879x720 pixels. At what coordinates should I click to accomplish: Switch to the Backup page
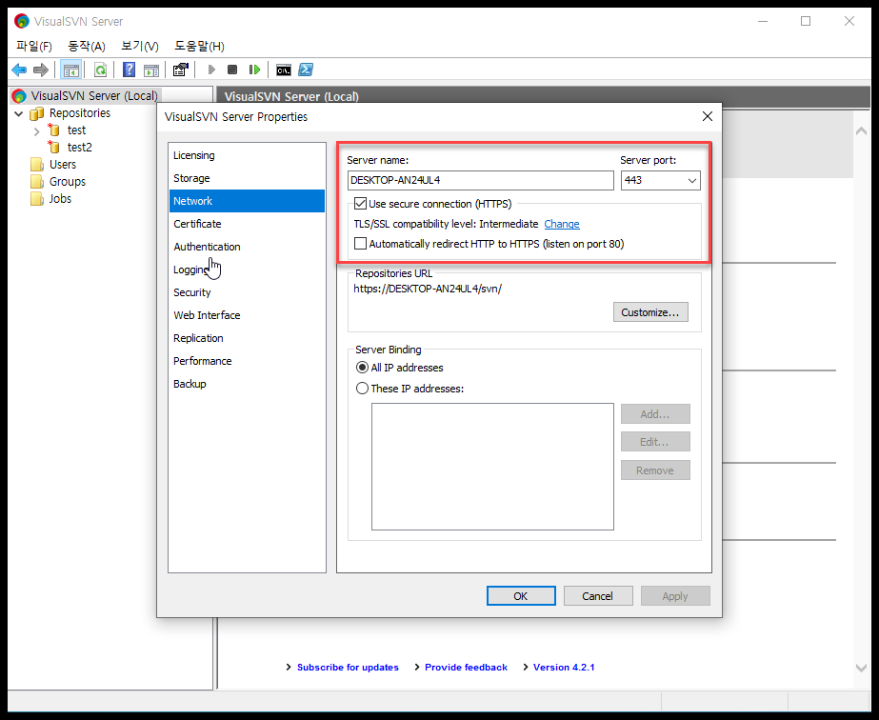247,384
